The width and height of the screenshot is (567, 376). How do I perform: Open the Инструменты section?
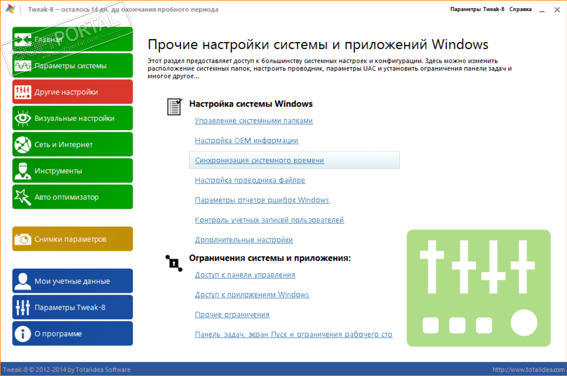coord(73,171)
